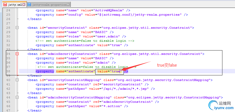Click line number 25 in the margin

(8, 15)
